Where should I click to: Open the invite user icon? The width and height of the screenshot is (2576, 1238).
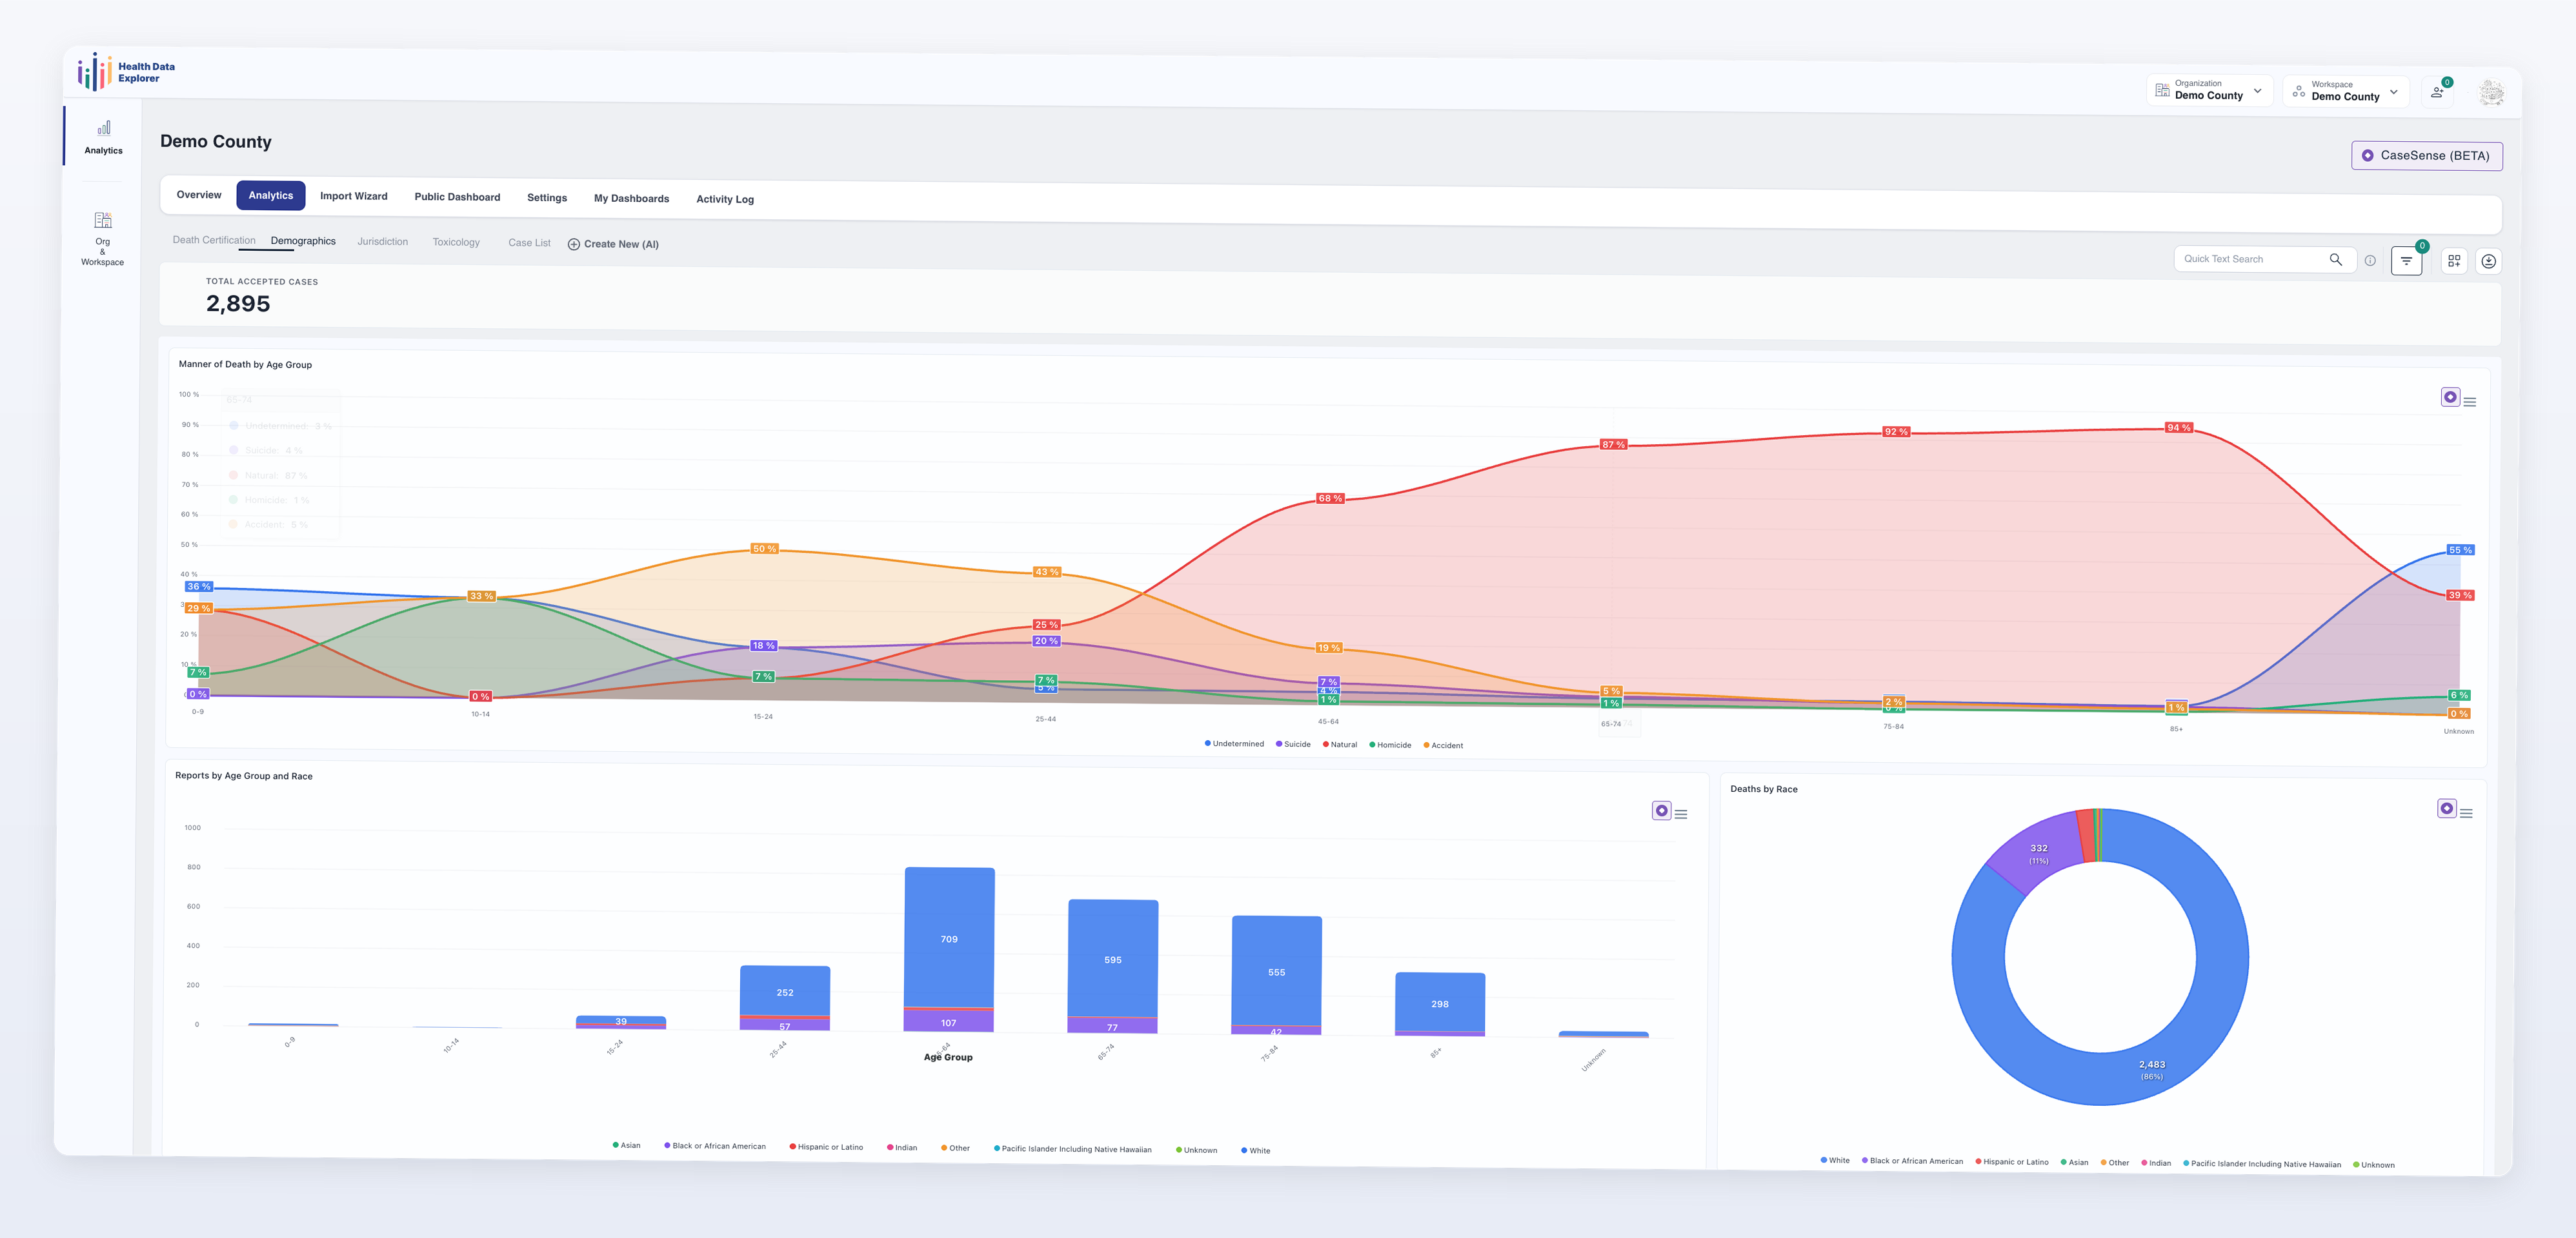[x=2438, y=92]
